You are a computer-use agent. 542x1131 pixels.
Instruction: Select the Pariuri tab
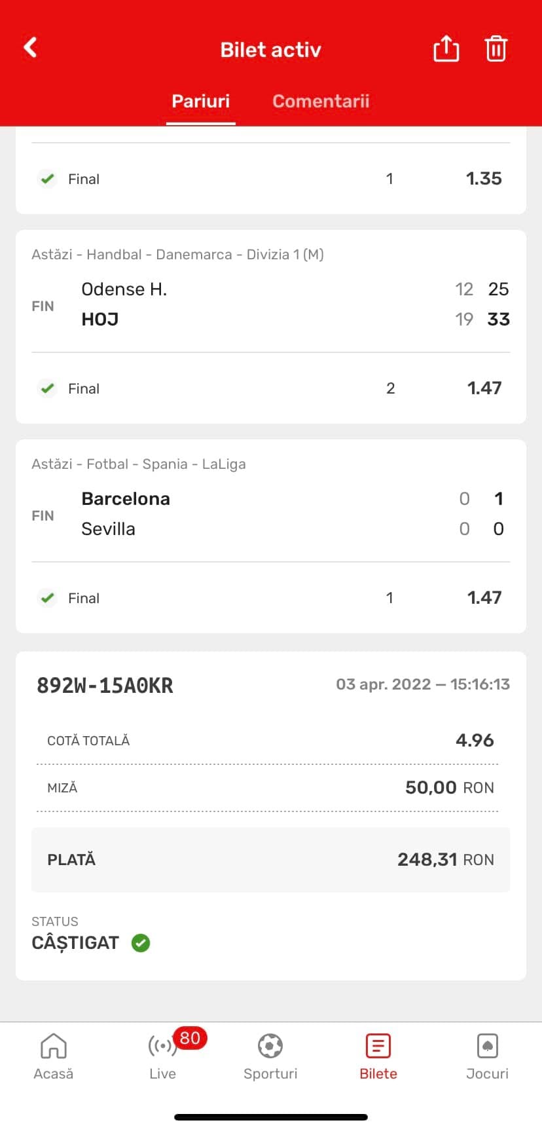200,101
